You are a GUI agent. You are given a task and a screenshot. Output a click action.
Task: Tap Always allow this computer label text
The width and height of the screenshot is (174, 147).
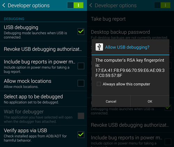click(126, 84)
